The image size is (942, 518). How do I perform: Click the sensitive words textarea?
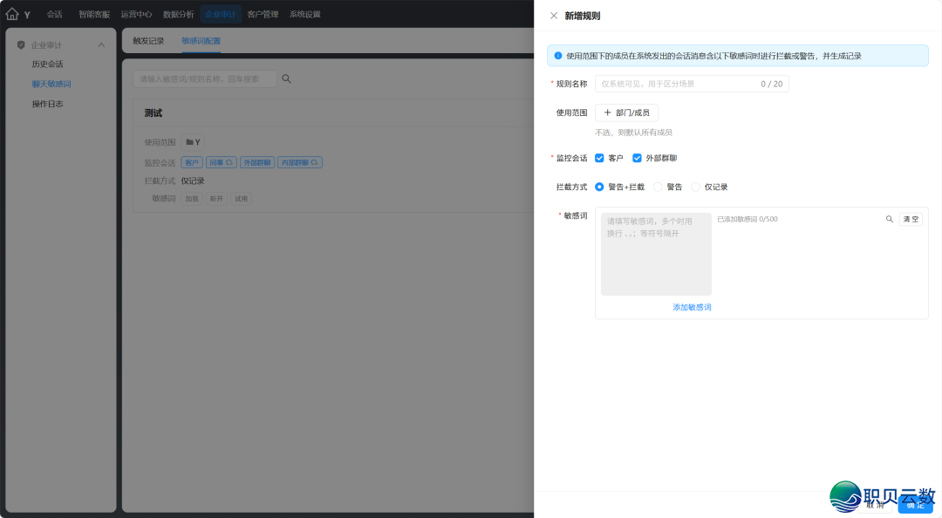656,254
